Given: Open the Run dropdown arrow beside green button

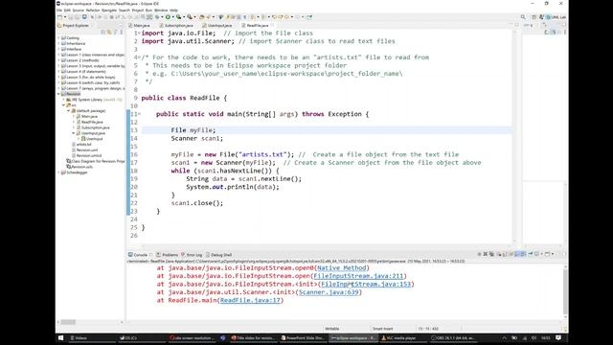Looking at the screenshot, I should tap(172, 17).
